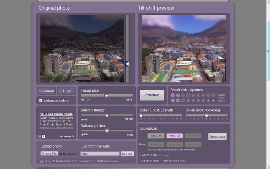Click inside the Original photo image
The image size is (270, 169).
pos(82,49)
